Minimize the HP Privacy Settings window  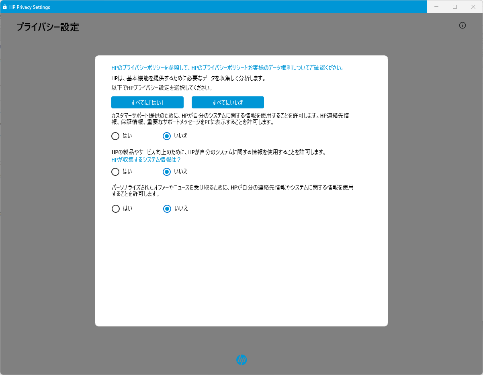(436, 7)
